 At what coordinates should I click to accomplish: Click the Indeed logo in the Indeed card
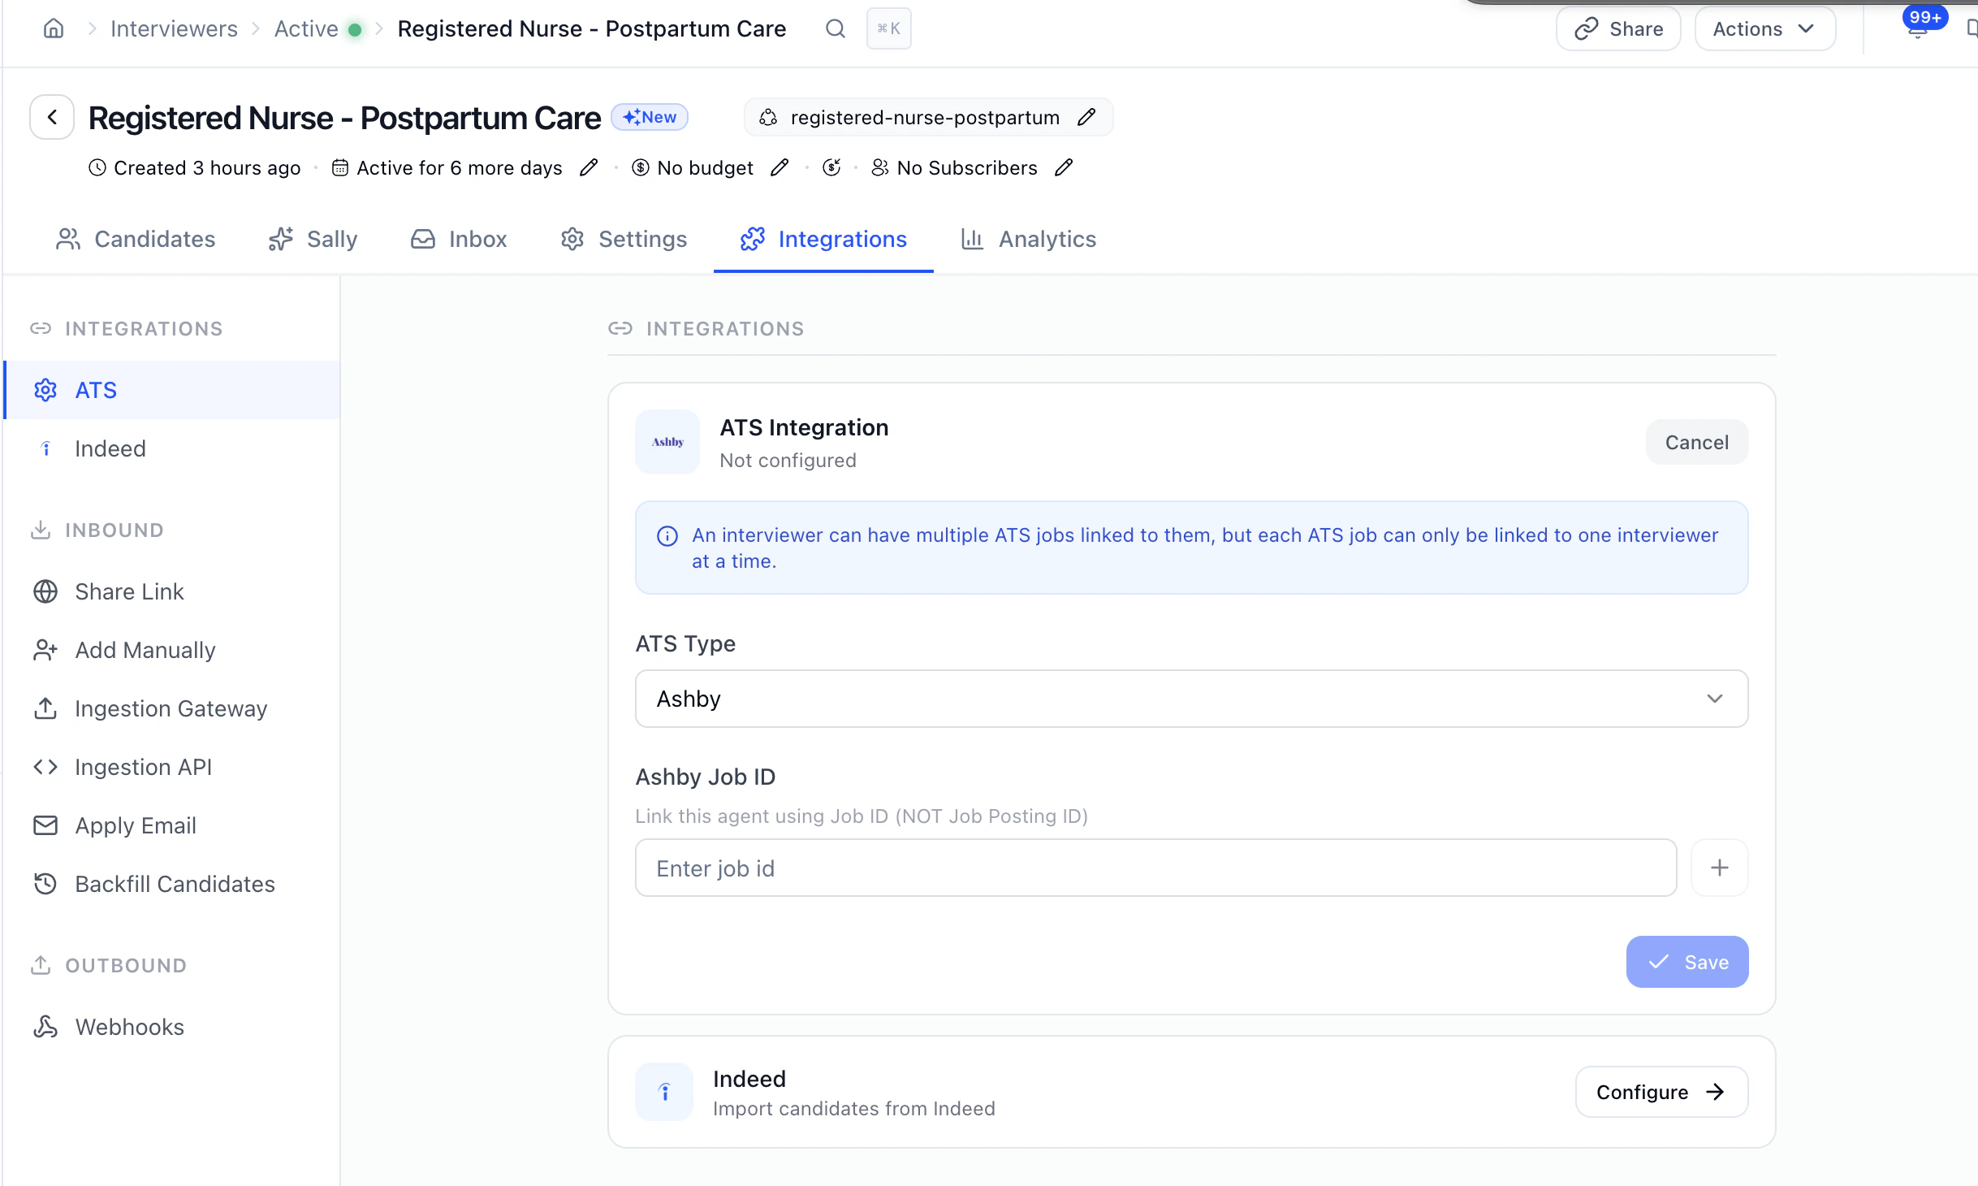coord(664,1092)
